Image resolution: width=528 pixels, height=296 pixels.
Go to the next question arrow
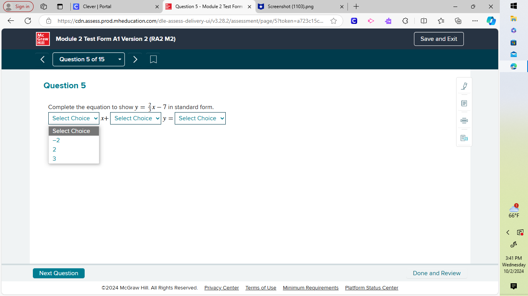[x=135, y=59]
